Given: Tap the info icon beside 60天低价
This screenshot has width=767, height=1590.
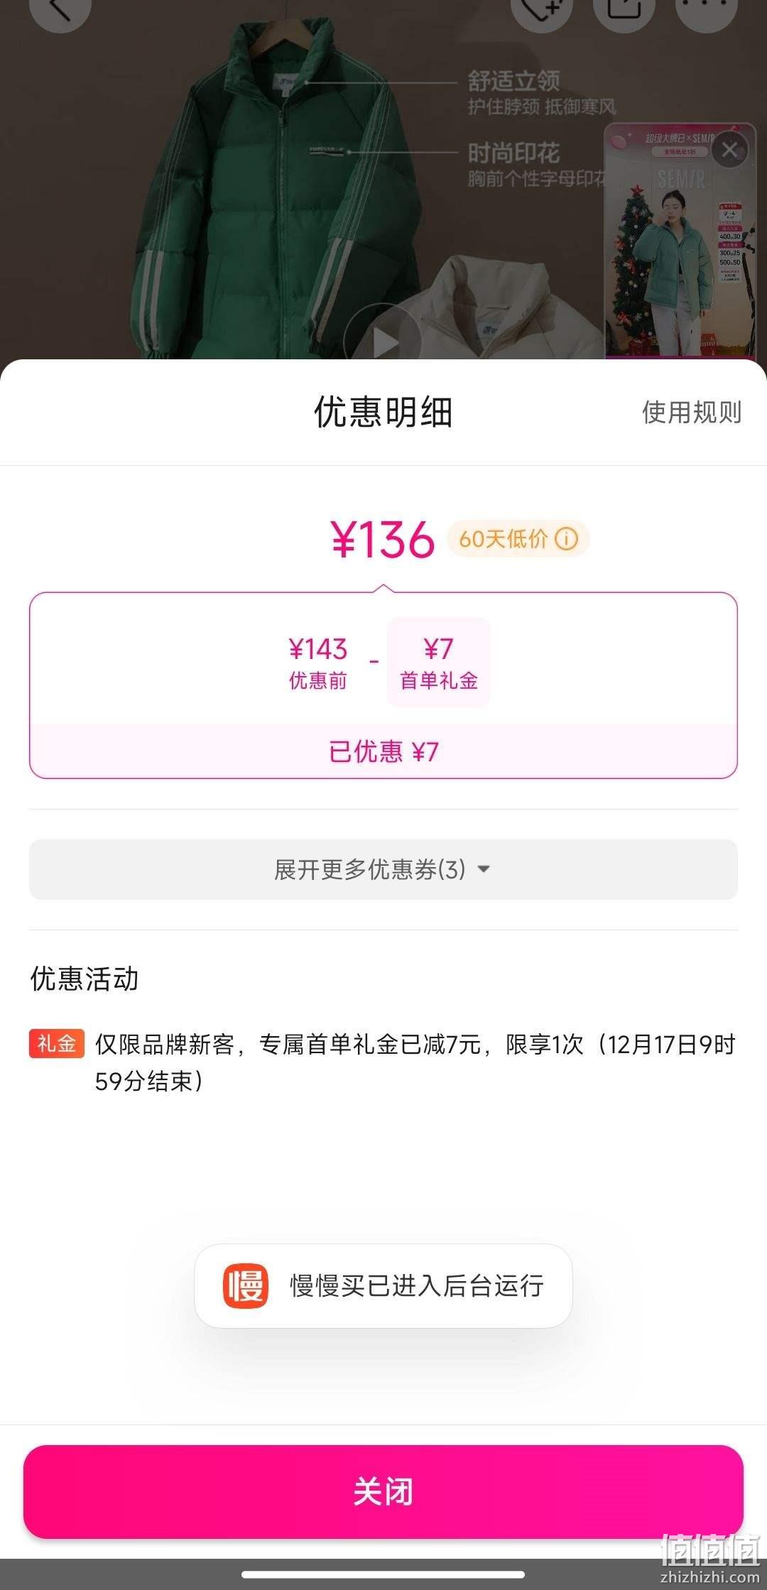Looking at the screenshot, I should 566,538.
